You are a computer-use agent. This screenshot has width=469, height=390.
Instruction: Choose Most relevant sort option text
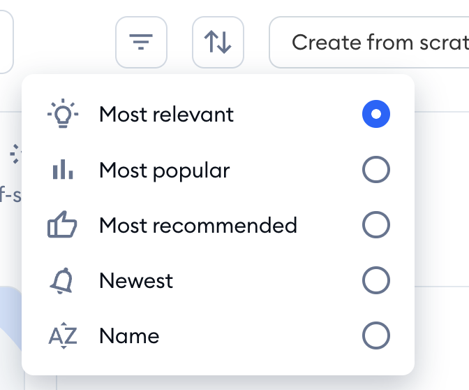pos(166,114)
